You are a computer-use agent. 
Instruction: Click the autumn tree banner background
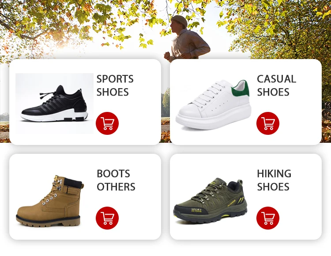click(84, 27)
